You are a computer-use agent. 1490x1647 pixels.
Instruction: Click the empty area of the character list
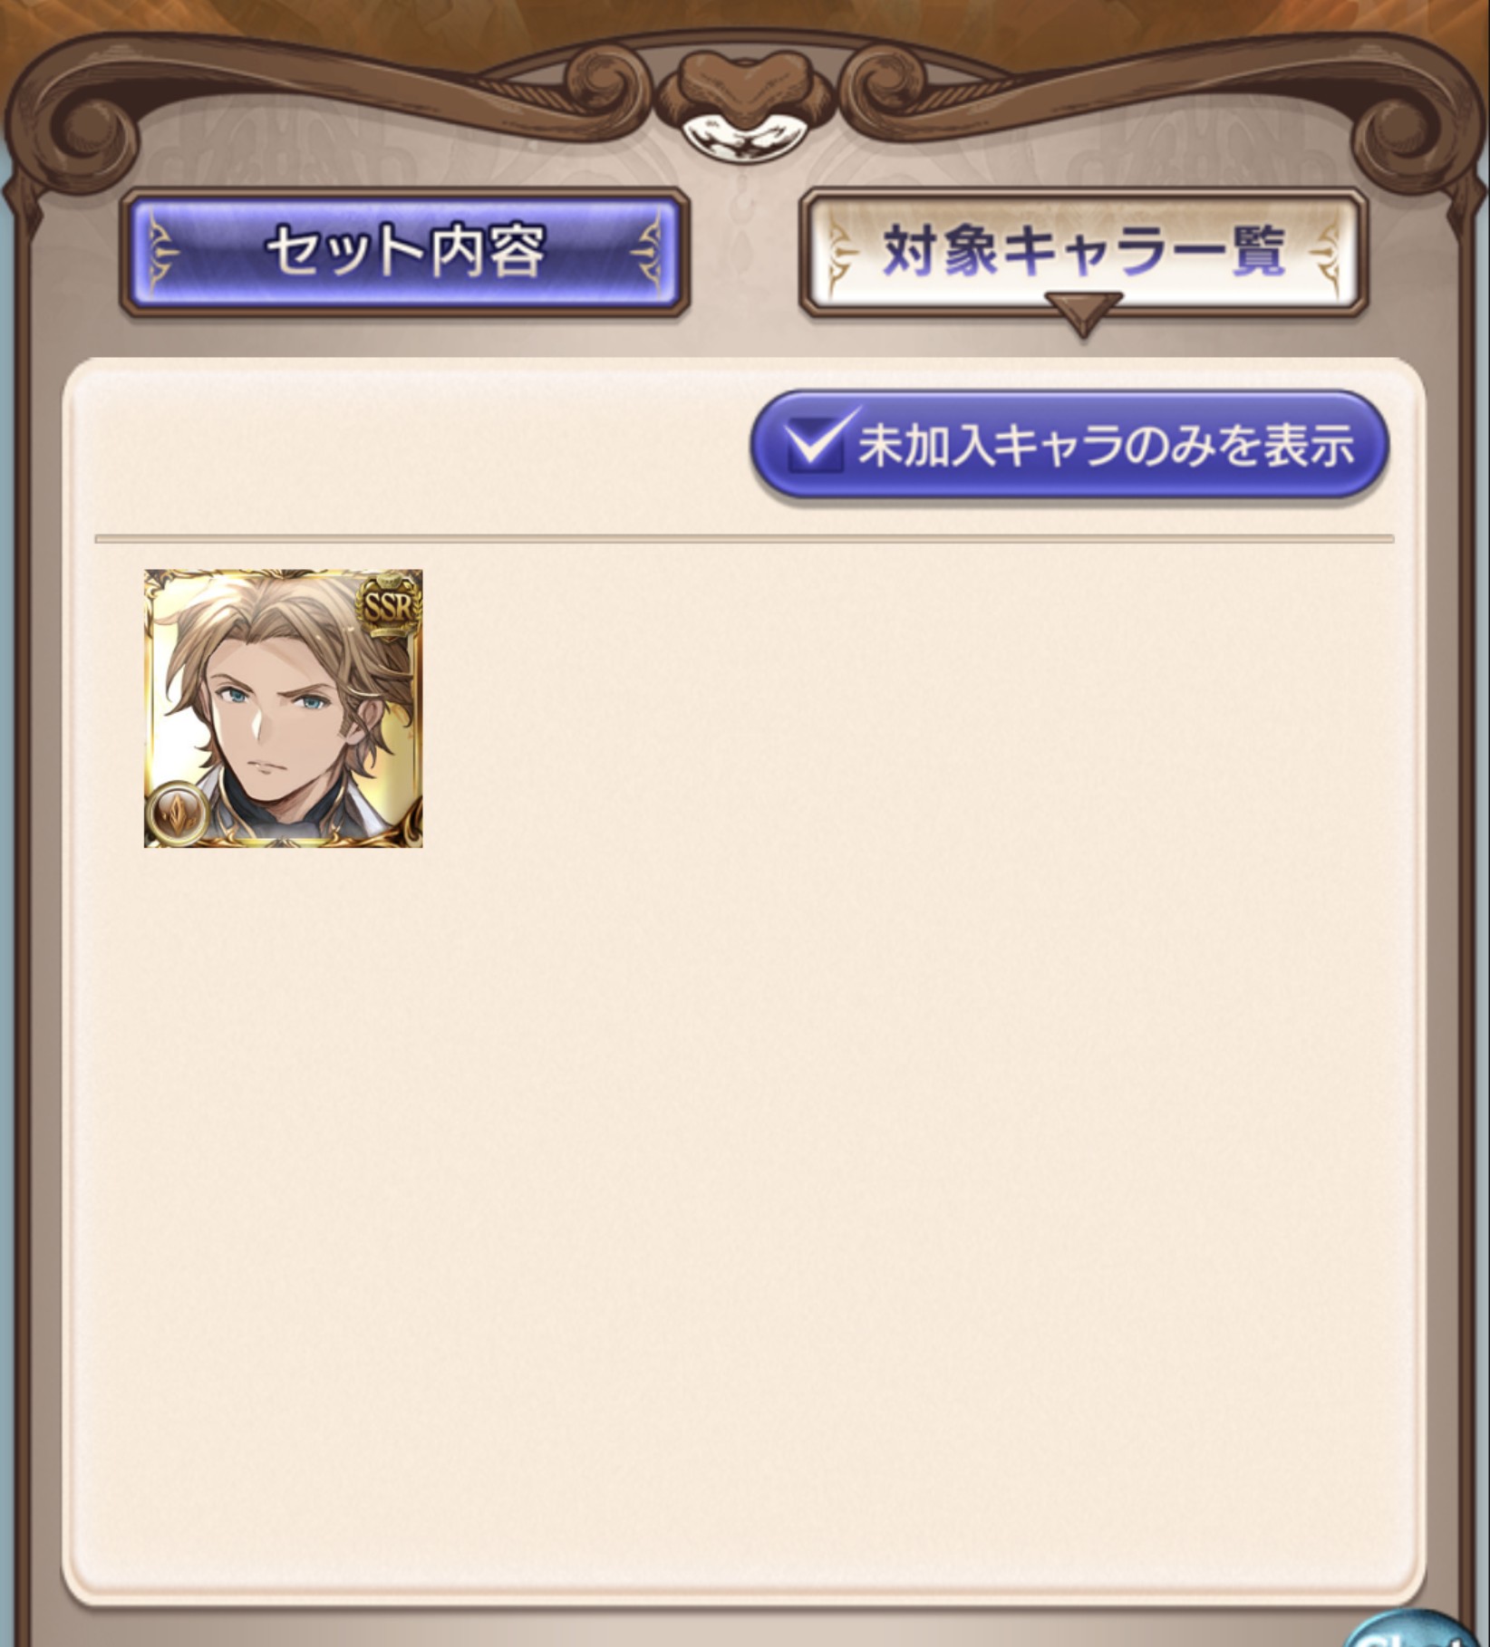pos(906,1087)
